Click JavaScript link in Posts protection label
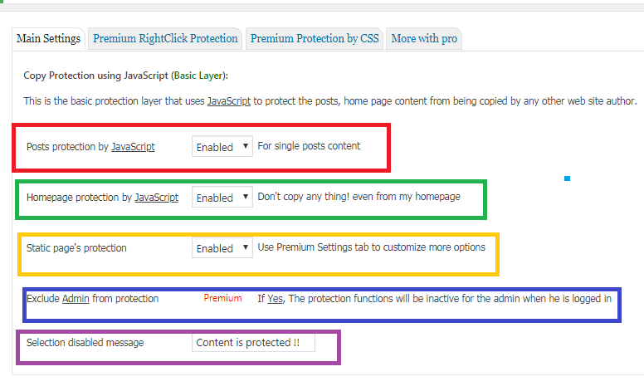This screenshot has width=644, height=391. click(133, 147)
